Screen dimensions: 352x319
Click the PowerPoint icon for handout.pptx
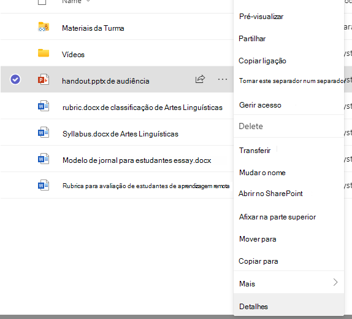44,79
